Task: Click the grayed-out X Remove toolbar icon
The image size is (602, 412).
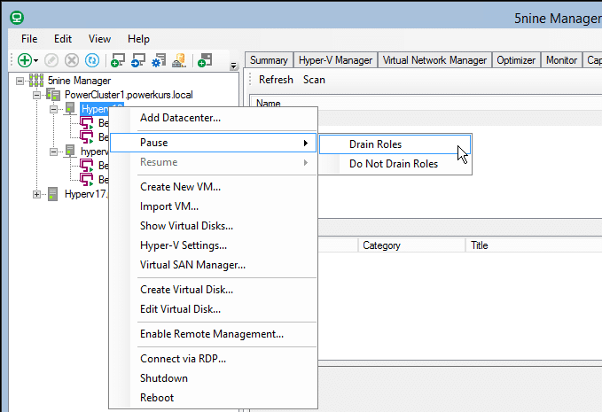Action: tap(72, 60)
